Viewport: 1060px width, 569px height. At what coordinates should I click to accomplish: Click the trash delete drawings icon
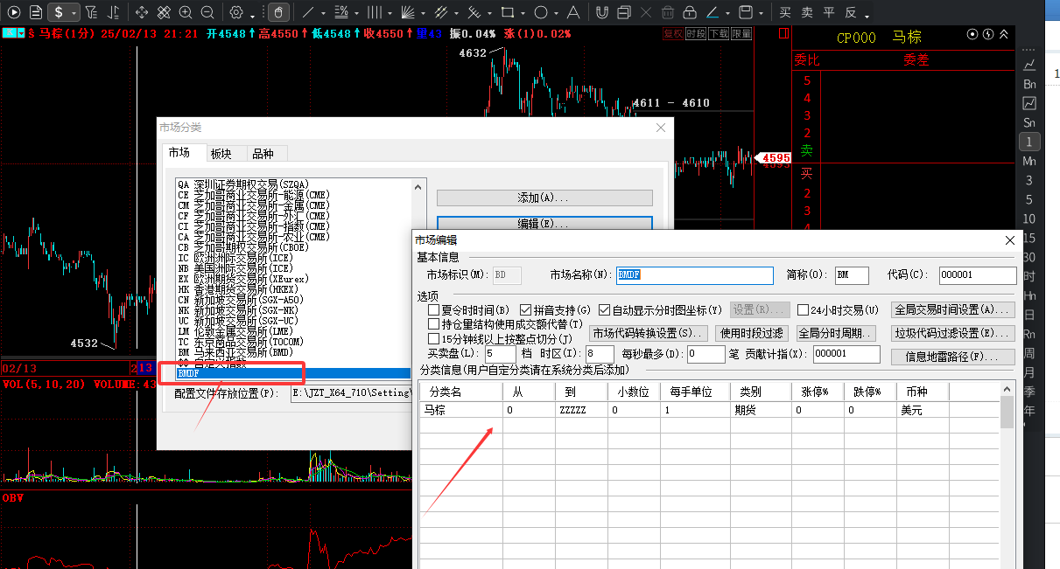point(667,12)
